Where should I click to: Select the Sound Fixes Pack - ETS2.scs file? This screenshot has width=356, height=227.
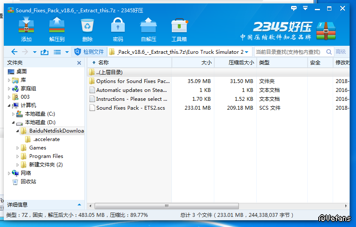click(x=131, y=108)
